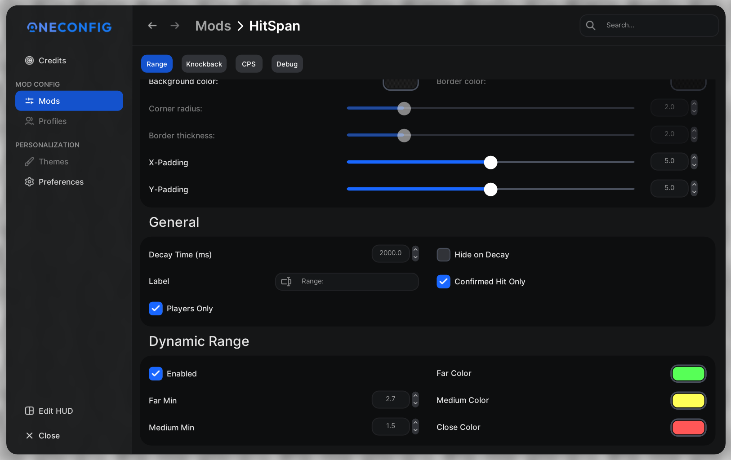Increase the X-Padding value stepper

[694, 158]
